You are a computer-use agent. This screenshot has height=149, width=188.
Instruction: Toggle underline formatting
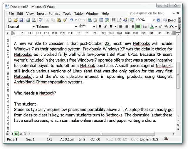click(111, 26)
